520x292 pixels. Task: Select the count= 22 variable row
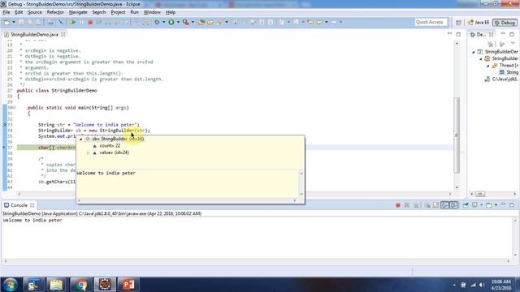110,146
